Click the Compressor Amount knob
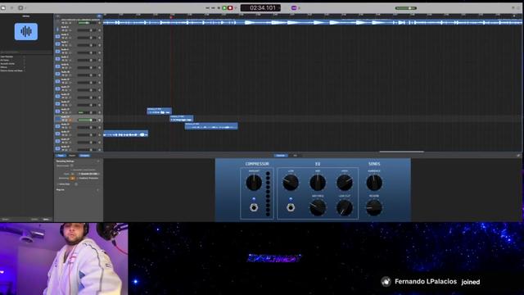 254,183
